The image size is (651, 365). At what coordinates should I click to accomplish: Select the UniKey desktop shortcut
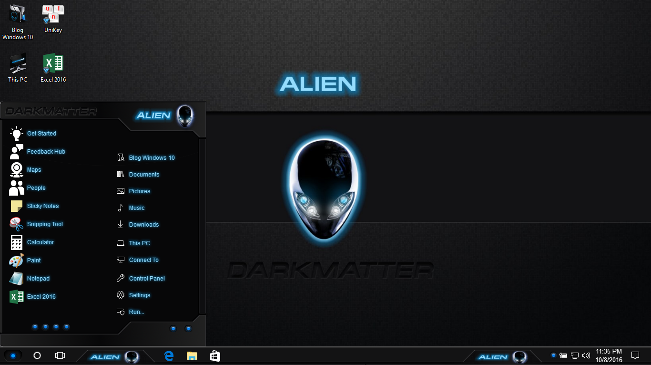point(53,19)
